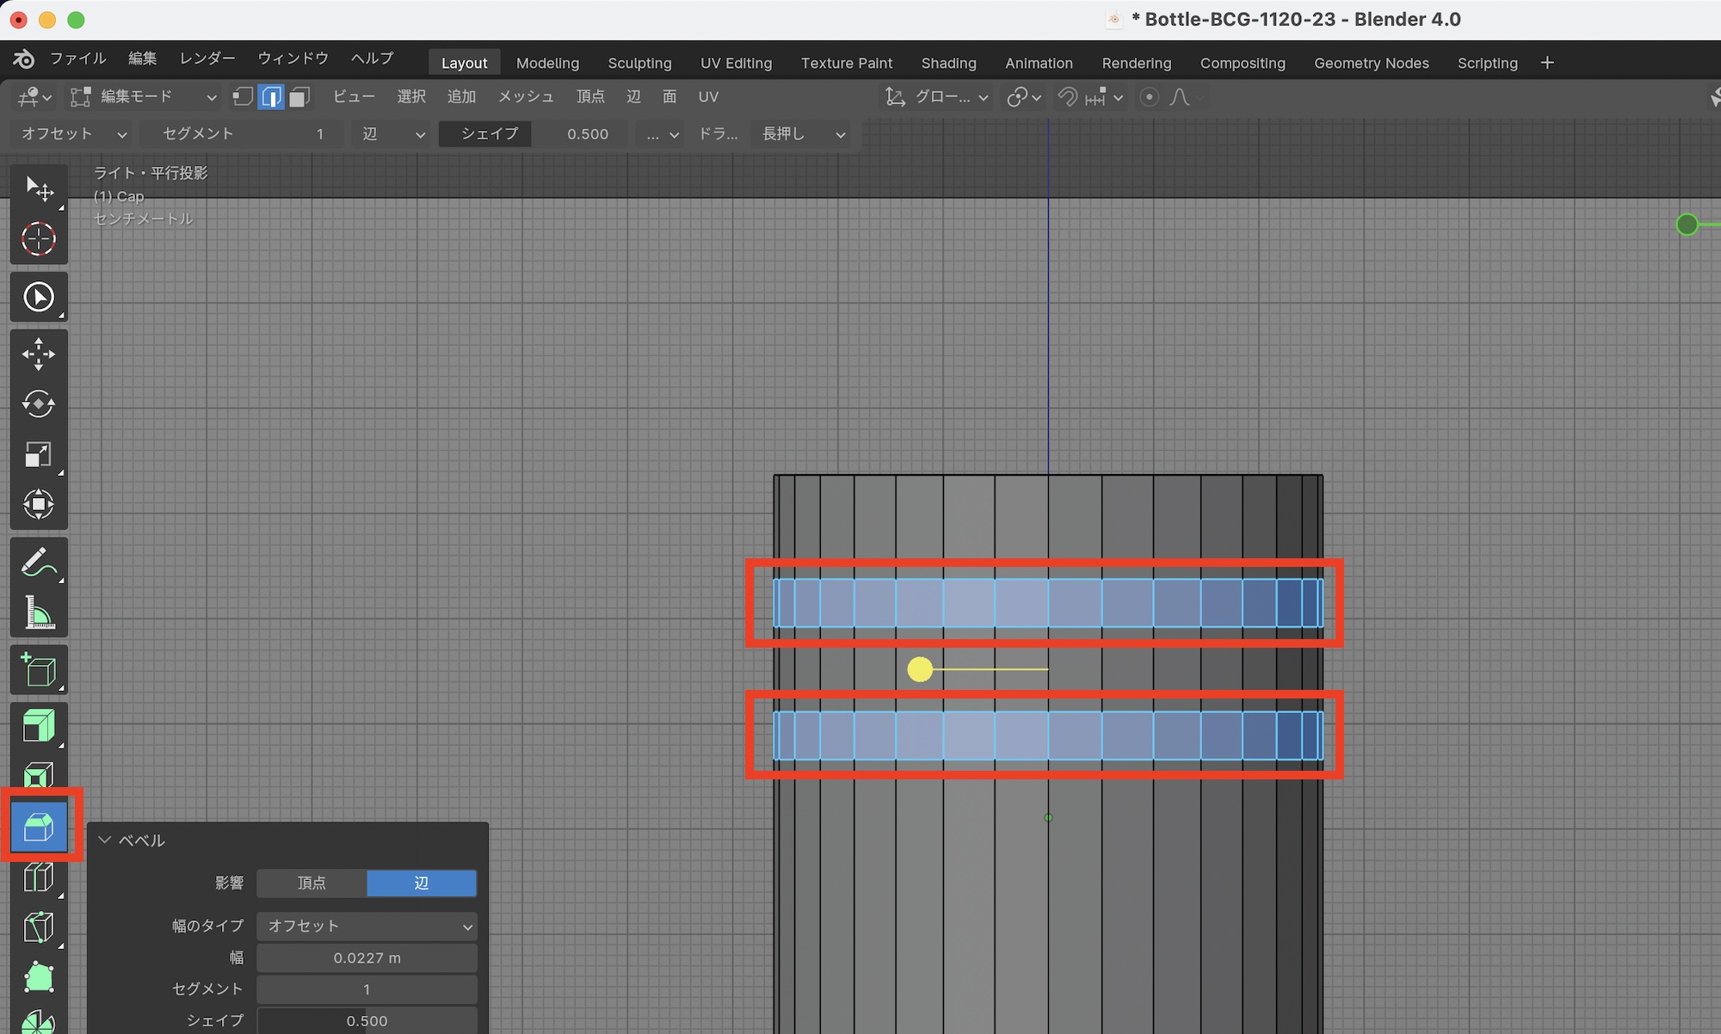Adjust the シェイプ 0.500 slider in header
Image resolution: width=1721 pixels, height=1034 pixels.
point(535,134)
